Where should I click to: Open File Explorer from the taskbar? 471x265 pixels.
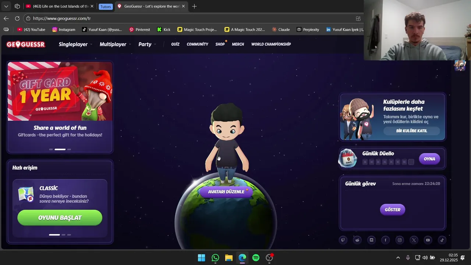229,258
